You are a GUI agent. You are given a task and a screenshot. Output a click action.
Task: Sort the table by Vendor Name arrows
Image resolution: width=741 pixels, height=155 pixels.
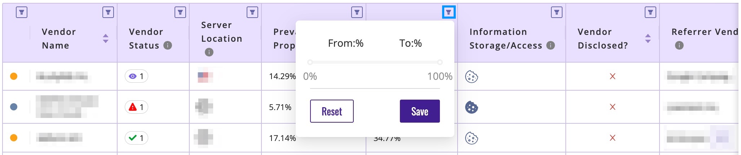click(106, 38)
